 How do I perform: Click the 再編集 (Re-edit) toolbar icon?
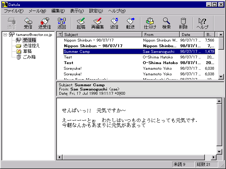[97, 23]
